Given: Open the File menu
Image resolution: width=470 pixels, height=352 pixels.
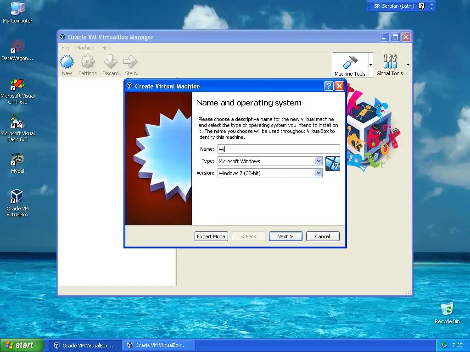Looking at the screenshot, I should click(x=65, y=48).
